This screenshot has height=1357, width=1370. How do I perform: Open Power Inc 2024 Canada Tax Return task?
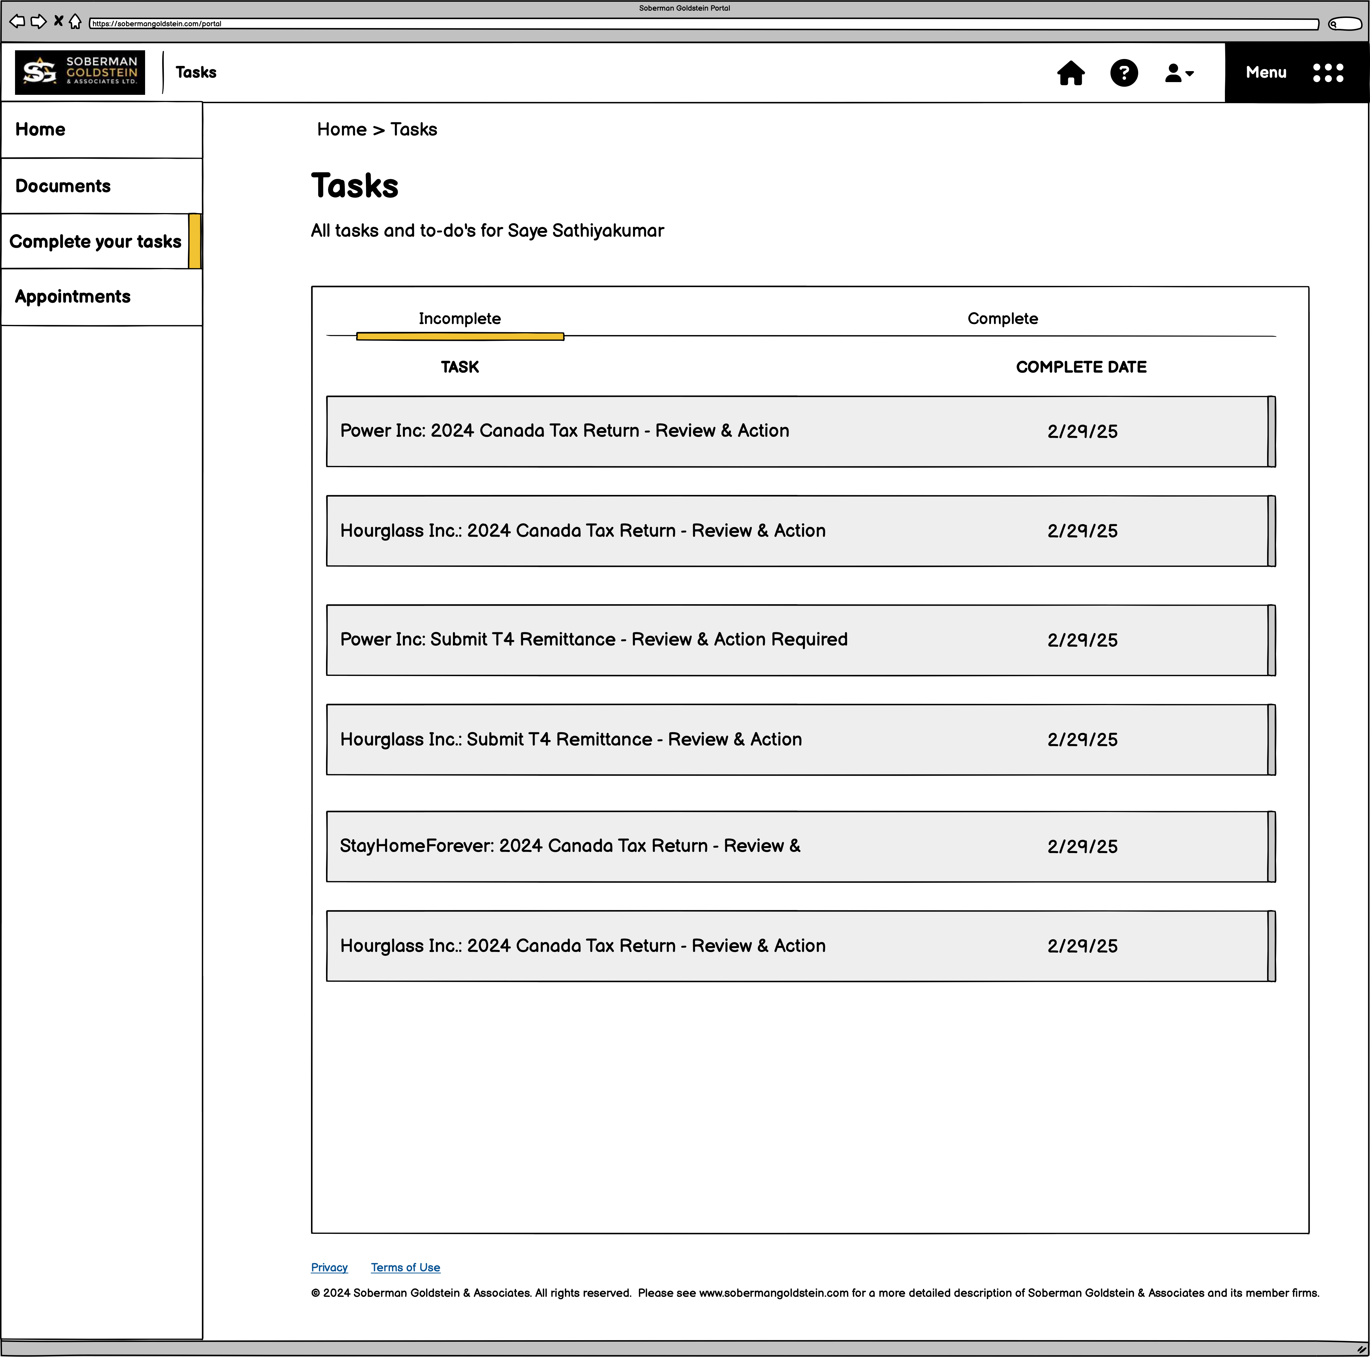(801, 431)
